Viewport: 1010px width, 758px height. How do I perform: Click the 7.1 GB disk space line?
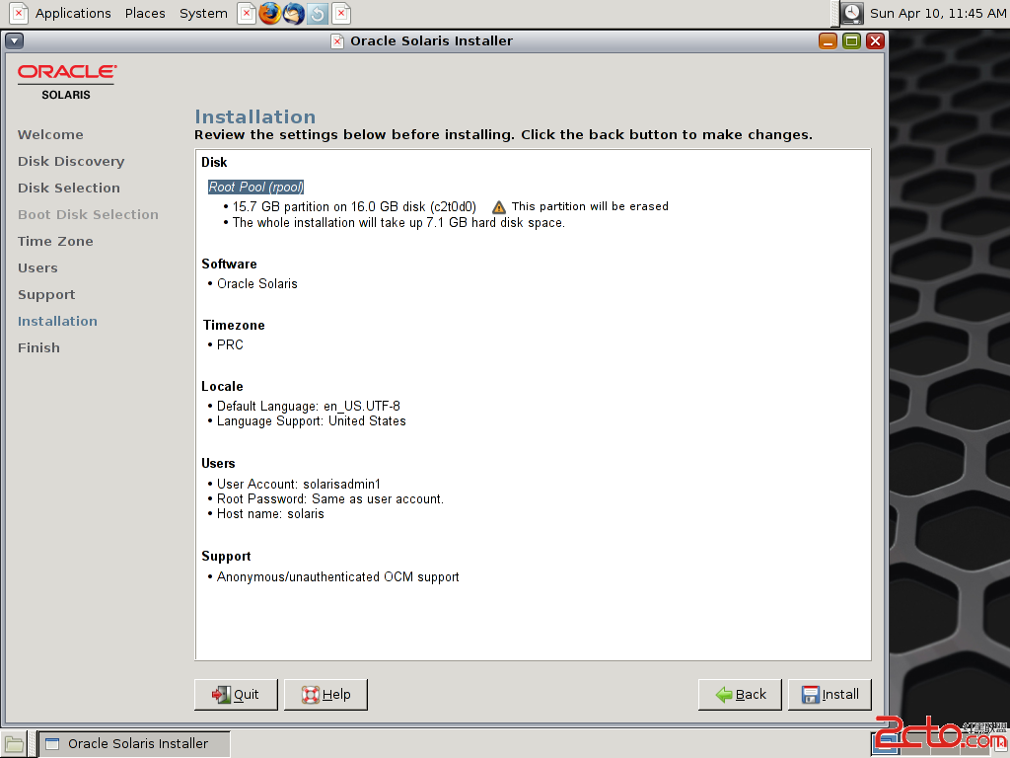(398, 223)
